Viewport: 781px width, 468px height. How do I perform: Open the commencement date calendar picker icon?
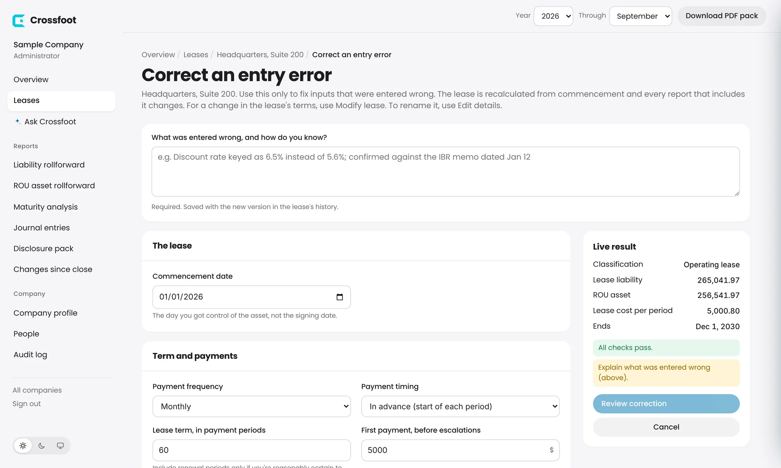pos(339,297)
